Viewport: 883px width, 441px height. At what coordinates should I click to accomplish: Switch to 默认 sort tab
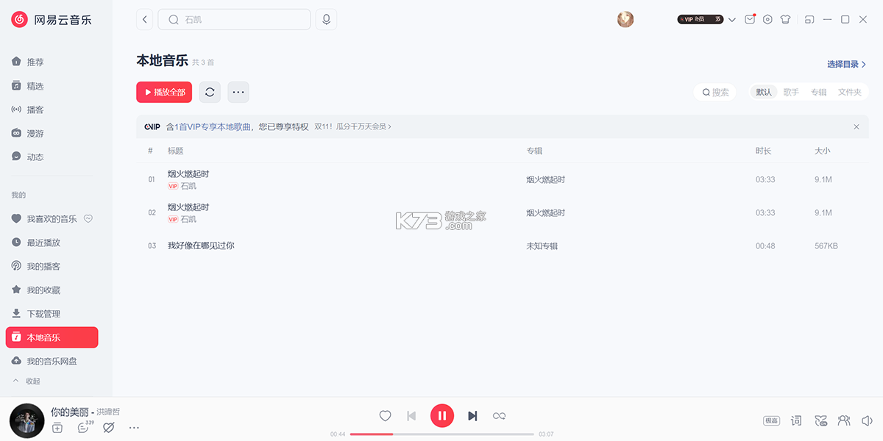(x=764, y=92)
